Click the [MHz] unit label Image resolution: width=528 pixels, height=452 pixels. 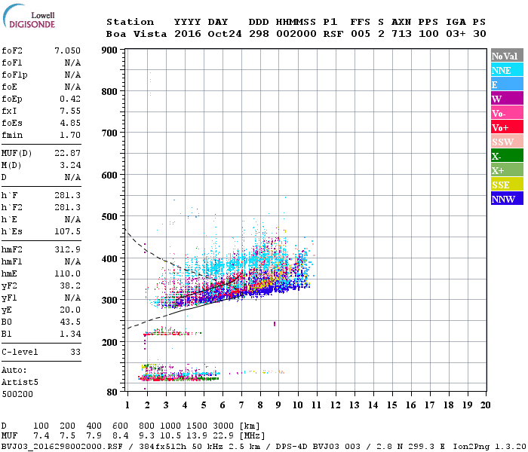coord(252,436)
